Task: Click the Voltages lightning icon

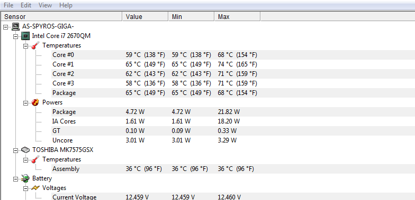Action: [x=35, y=188]
